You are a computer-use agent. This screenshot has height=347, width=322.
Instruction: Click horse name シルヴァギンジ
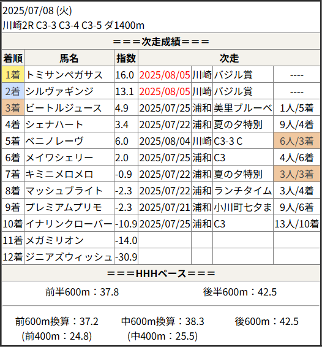59,91
